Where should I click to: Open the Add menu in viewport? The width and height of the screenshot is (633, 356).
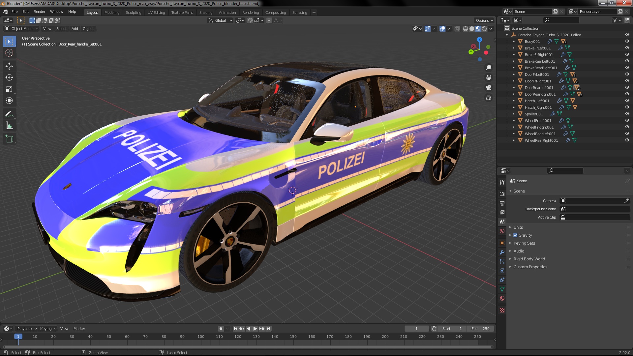point(75,29)
